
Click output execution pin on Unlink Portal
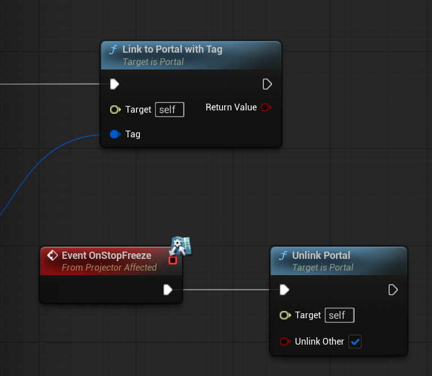[x=393, y=290]
